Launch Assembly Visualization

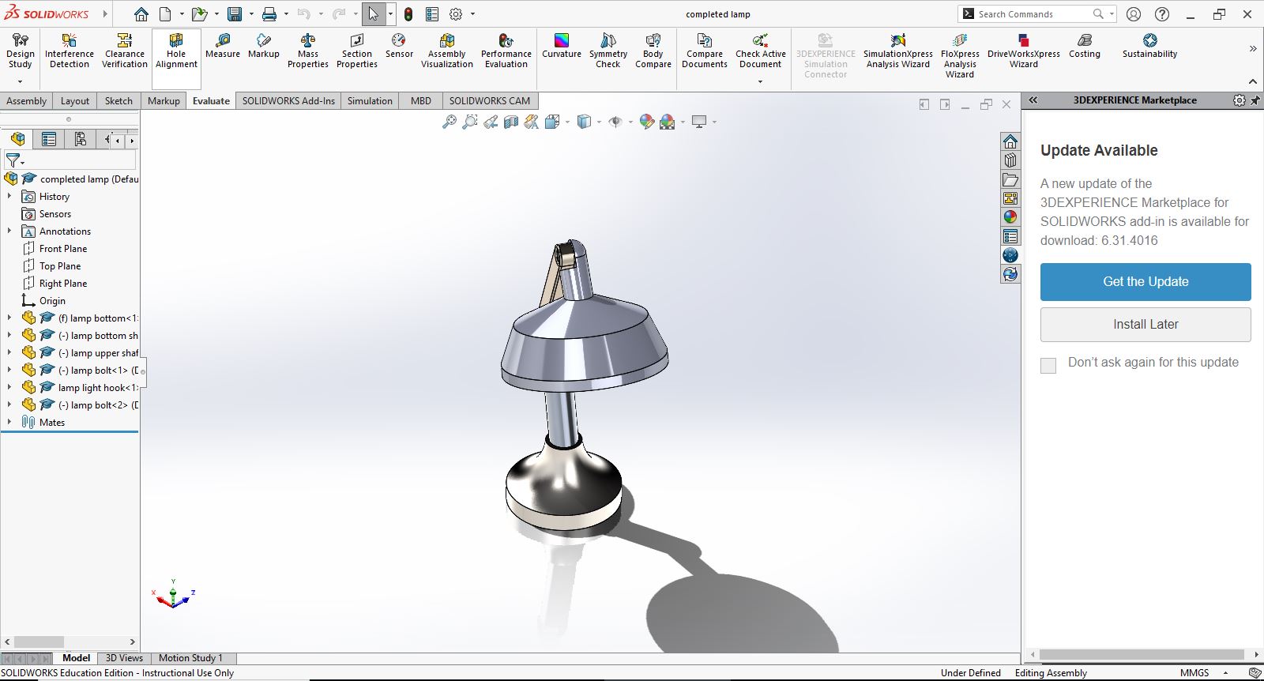point(447,51)
